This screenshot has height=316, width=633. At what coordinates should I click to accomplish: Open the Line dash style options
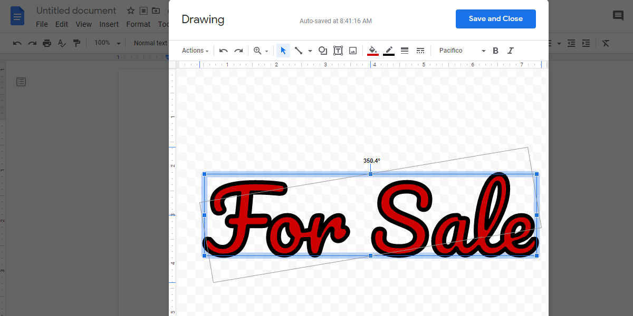click(x=420, y=50)
